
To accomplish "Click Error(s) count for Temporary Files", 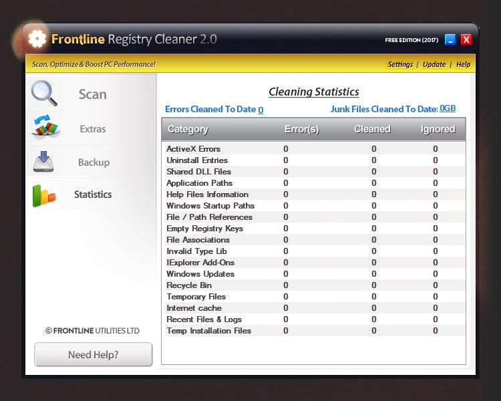I will (286, 297).
